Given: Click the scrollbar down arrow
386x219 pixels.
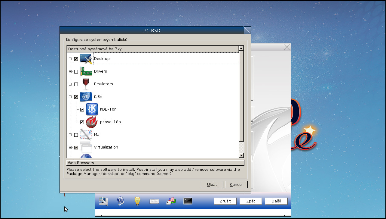Looking at the screenshot, I should tap(241, 155).
